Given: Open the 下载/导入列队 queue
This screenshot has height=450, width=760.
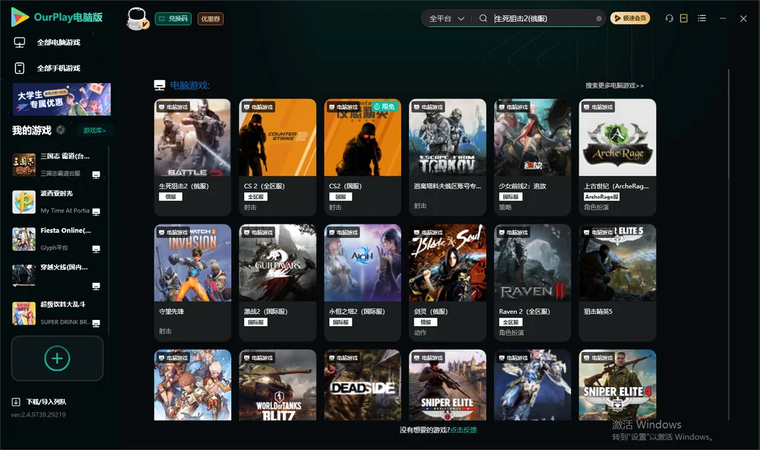Looking at the screenshot, I should (46, 401).
